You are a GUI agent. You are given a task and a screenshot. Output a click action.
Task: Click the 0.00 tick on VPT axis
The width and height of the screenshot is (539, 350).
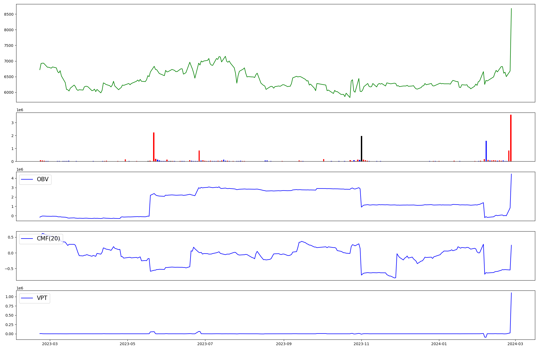[10, 334]
